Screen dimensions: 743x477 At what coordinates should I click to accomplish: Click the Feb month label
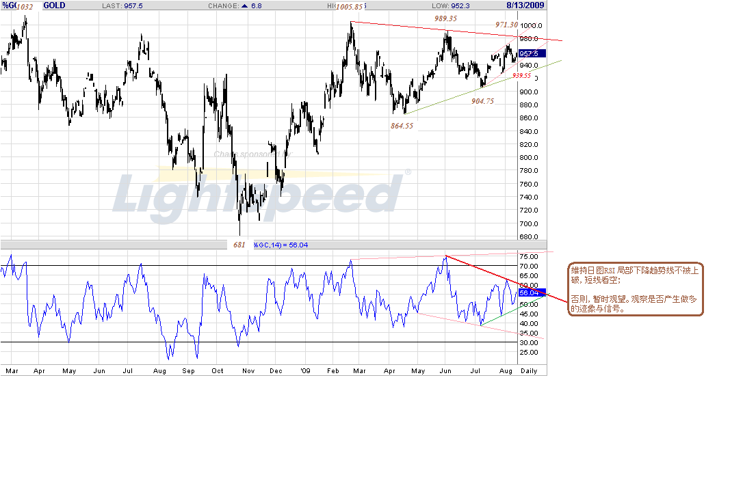tap(333, 371)
